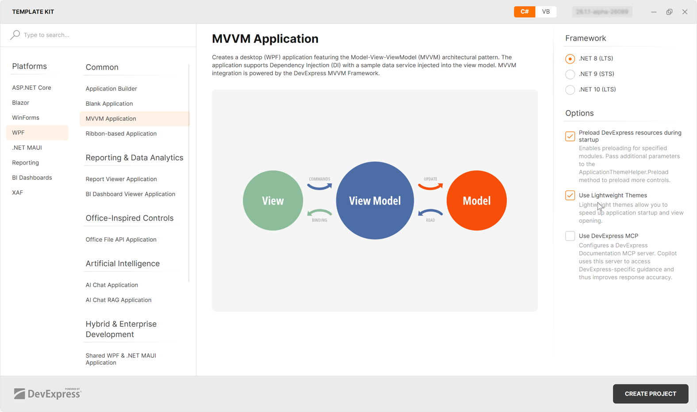Choose the AI Chat RAG Application template
The image size is (697, 412).
134,300
